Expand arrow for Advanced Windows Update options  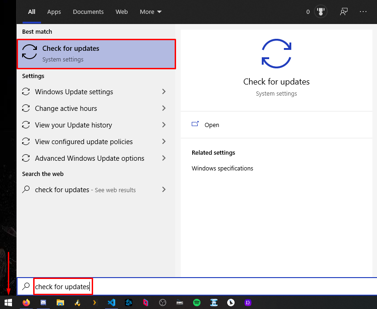pyautogui.click(x=164, y=158)
